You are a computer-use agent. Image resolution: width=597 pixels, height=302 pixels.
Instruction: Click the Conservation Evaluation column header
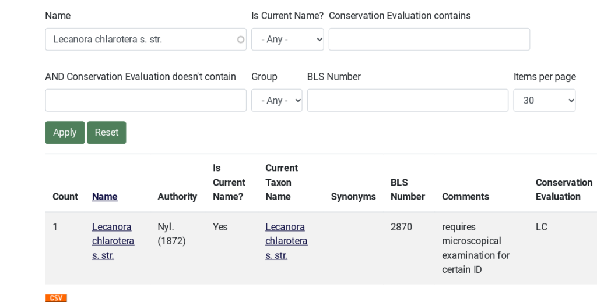click(564, 189)
